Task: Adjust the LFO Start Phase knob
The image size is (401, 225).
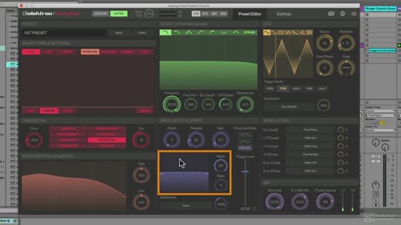Action: pos(325,68)
